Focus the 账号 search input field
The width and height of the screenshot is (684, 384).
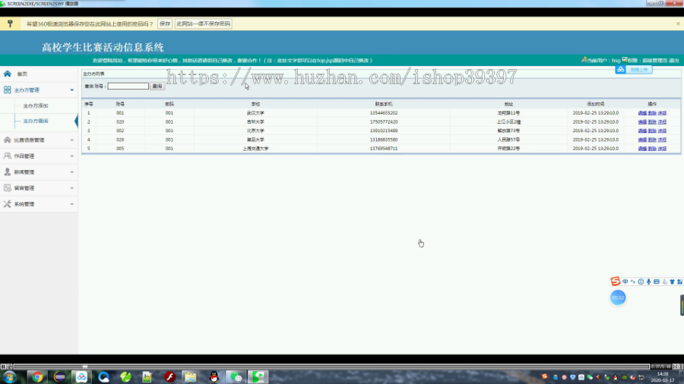coord(128,87)
